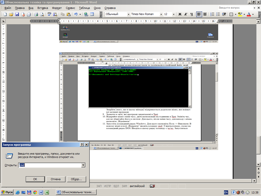Click the ИСПР status bar indicator
The width and height of the screenshot is (261, 196).
coord(107,186)
